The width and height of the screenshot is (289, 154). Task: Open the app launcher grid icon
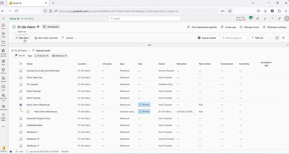click(3, 18)
